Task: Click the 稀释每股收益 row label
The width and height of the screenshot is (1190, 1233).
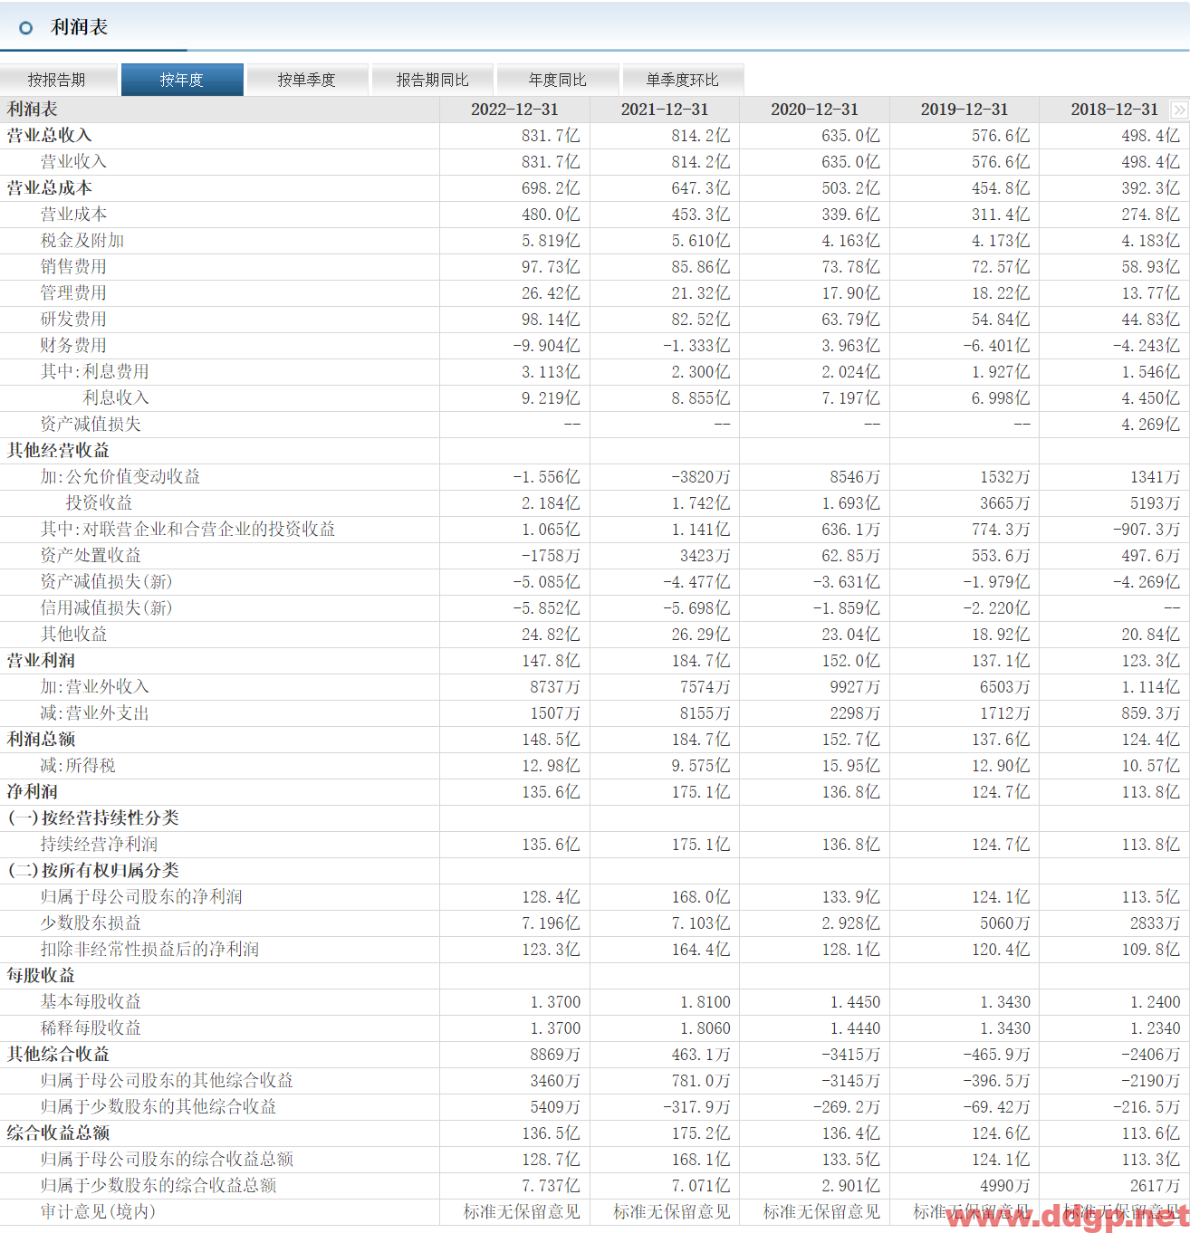Action: (91, 1028)
